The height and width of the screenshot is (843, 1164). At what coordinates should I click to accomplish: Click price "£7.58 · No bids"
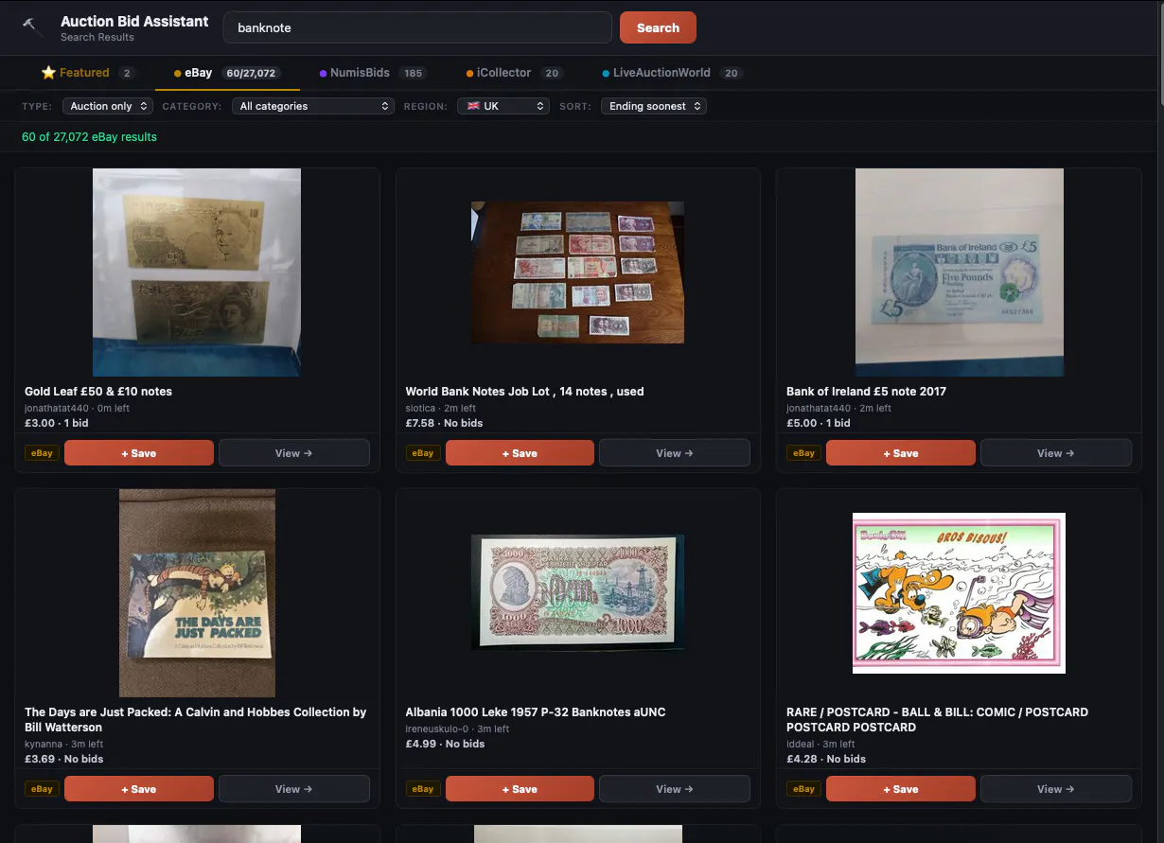(x=444, y=423)
